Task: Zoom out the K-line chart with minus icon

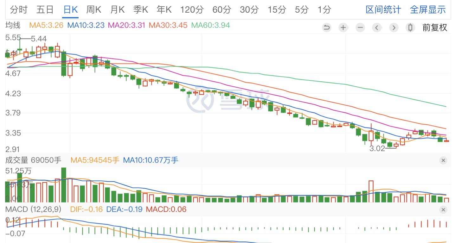Action: click(360, 28)
